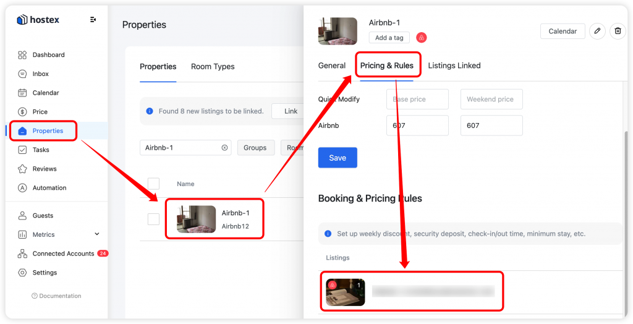633x324 pixels.
Task: Click the blue Save button
Action: point(338,158)
